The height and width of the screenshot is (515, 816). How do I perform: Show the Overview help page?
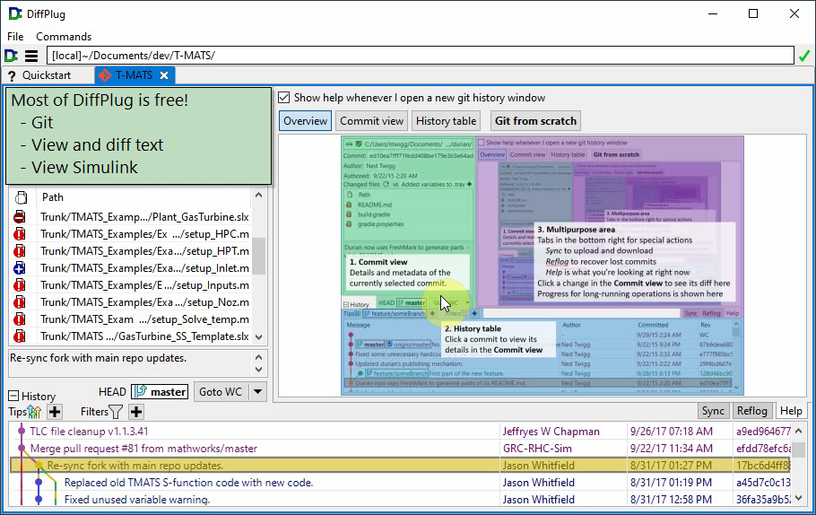(x=305, y=121)
